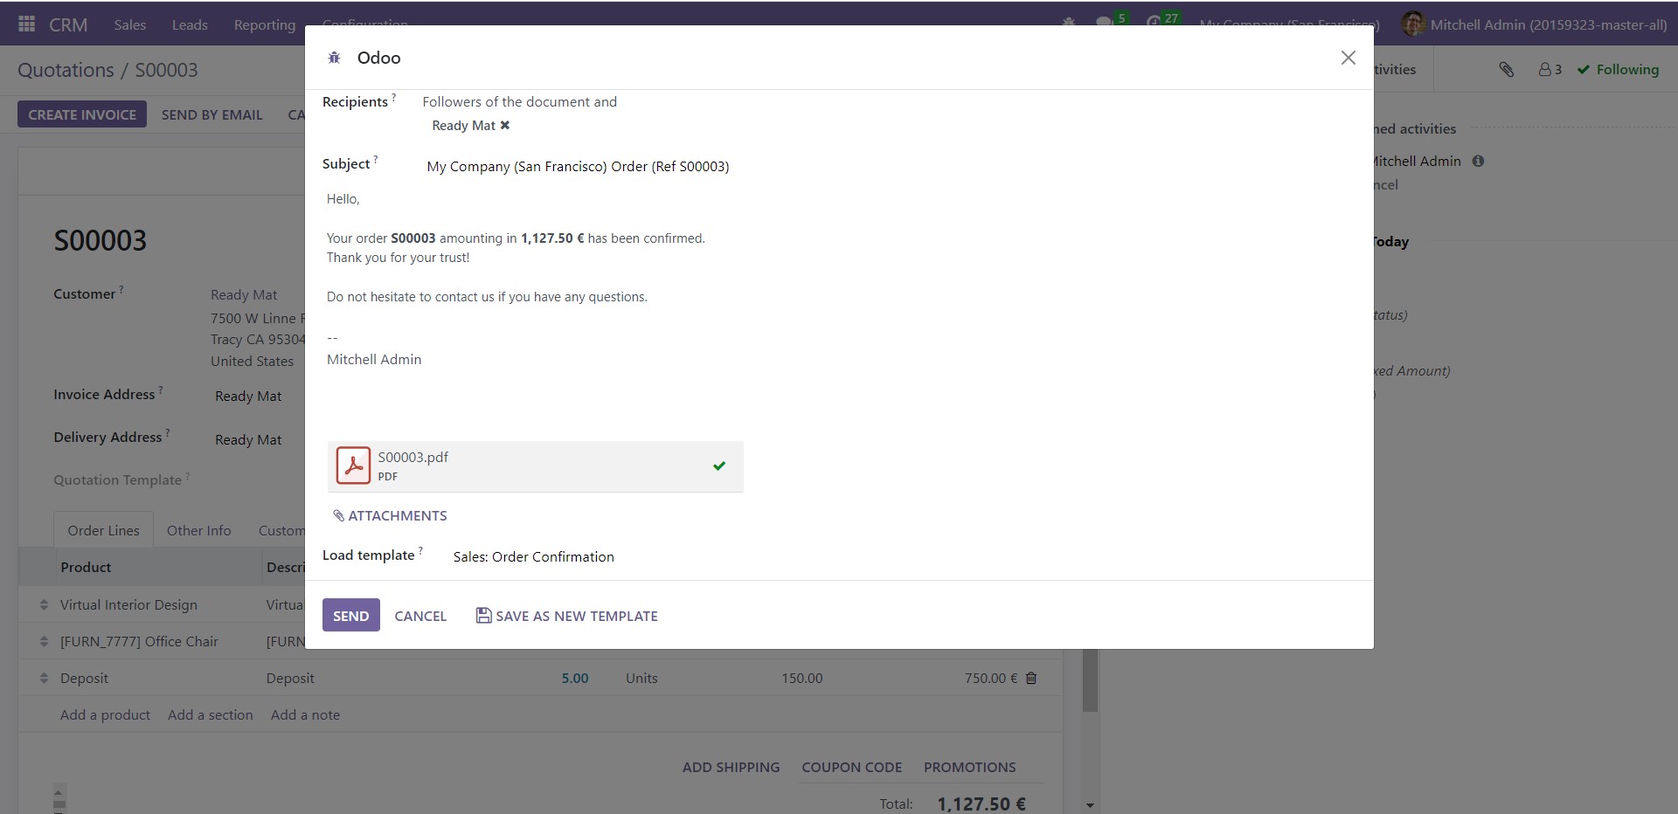Click the Product column header
Viewport: 1678px width, 814px height.
point(86,567)
